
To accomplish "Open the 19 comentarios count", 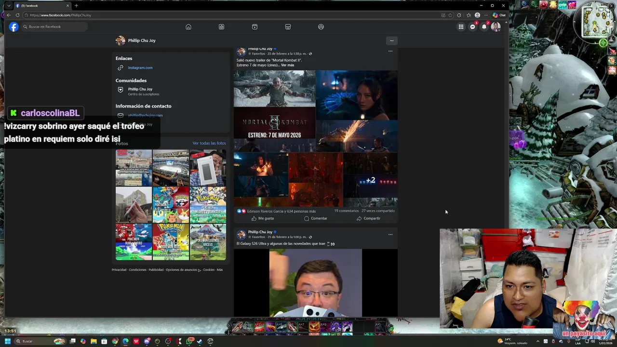I will pyautogui.click(x=347, y=211).
